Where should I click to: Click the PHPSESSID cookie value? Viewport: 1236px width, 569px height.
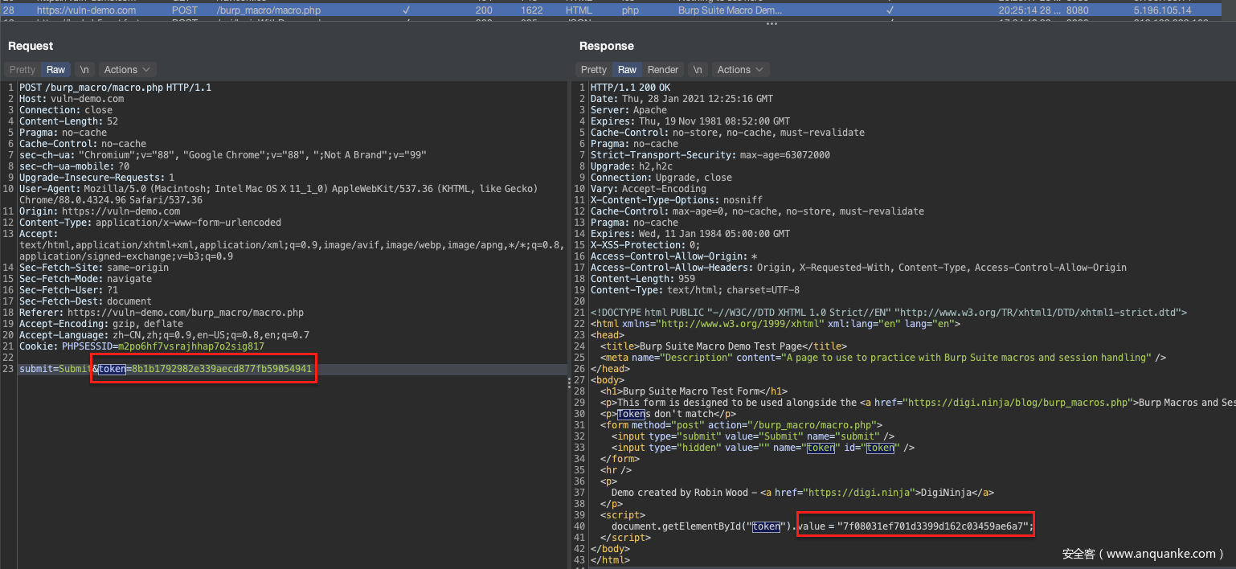tap(190, 346)
